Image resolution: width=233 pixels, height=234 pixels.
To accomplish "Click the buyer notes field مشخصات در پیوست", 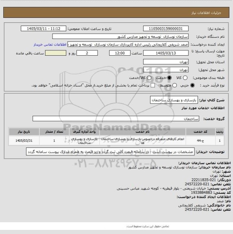I will click(x=110, y=152).
